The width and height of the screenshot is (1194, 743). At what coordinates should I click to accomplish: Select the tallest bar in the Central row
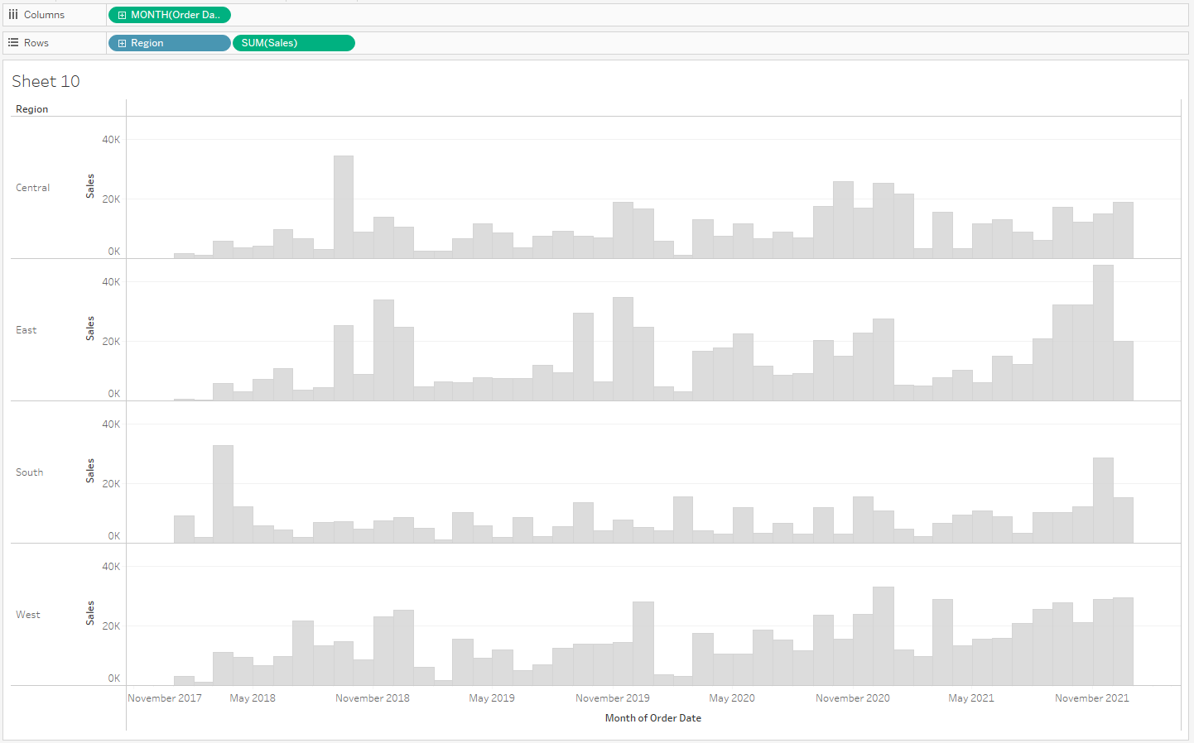click(344, 207)
